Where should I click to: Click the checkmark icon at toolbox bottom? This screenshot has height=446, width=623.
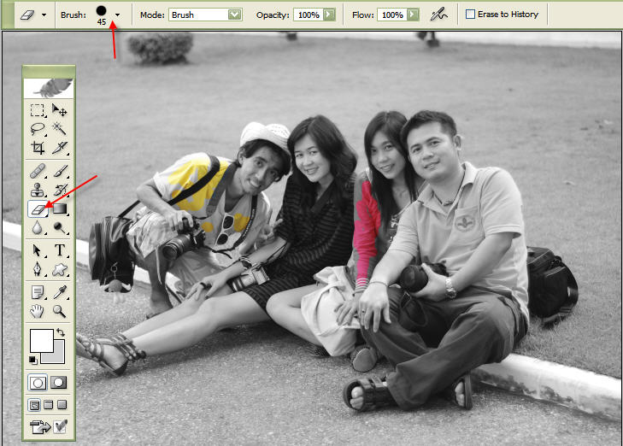pyautogui.click(x=61, y=426)
